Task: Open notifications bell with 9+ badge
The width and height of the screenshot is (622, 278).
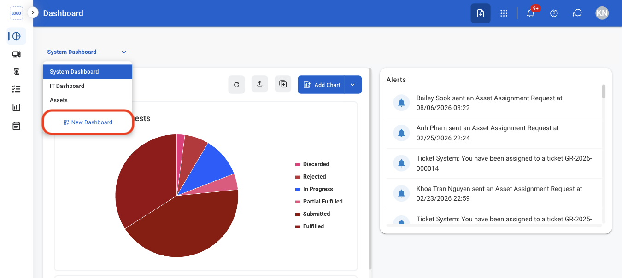Action: 531,13
